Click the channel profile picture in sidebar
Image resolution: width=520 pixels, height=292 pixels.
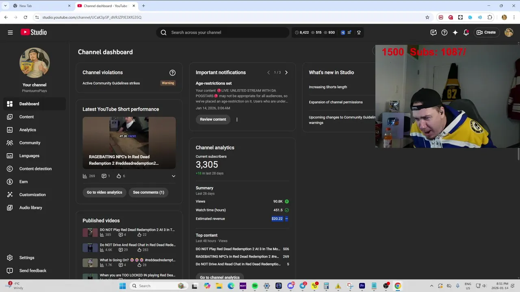[35, 63]
